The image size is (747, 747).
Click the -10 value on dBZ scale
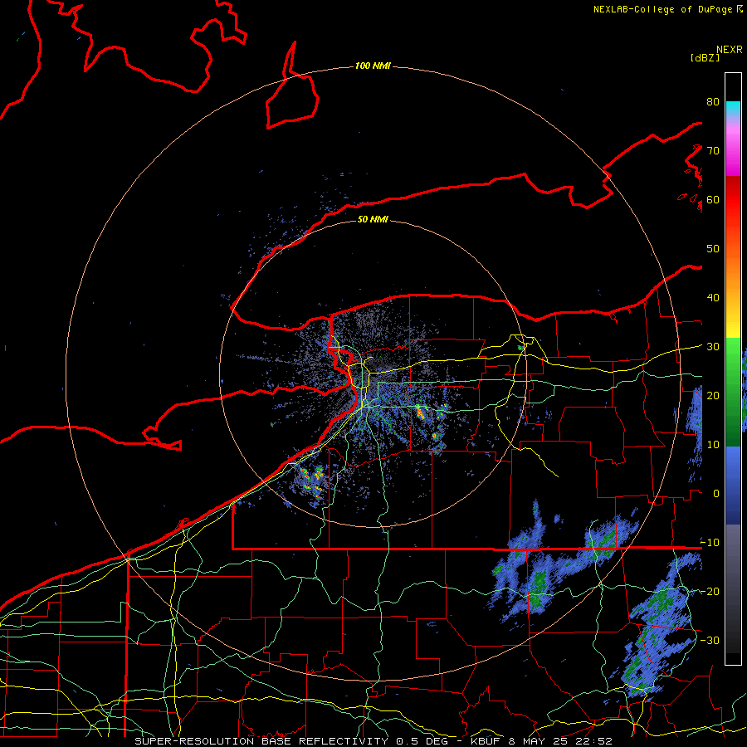point(710,543)
